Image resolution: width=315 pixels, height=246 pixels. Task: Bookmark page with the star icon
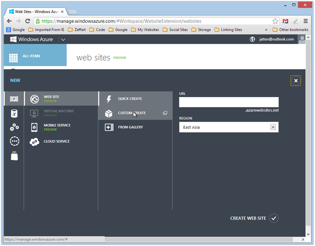[275, 21]
